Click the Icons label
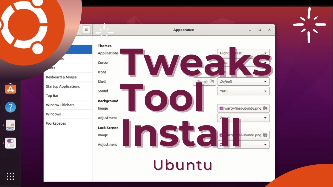The image size is (333, 187). (x=102, y=72)
